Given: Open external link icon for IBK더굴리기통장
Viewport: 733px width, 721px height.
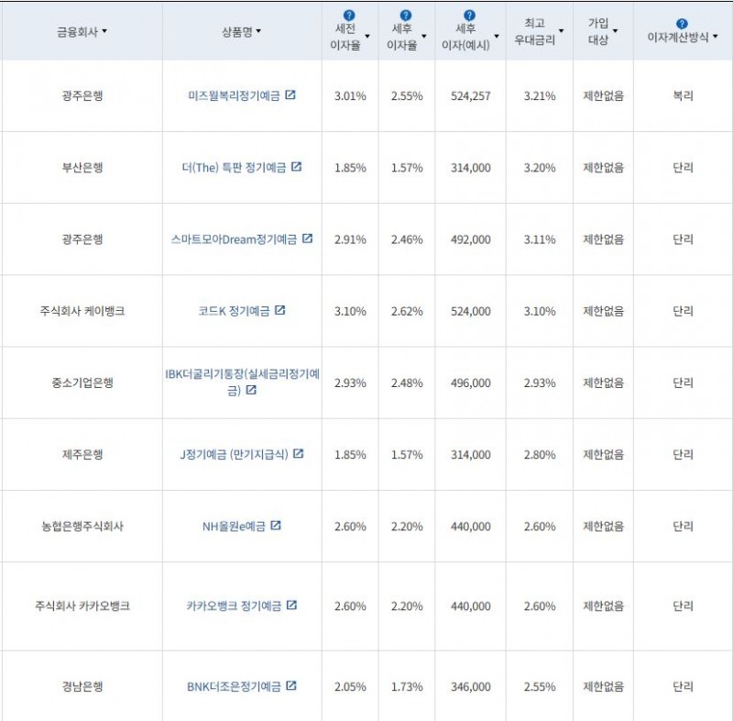Looking at the screenshot, I should [x=251, y=390].
